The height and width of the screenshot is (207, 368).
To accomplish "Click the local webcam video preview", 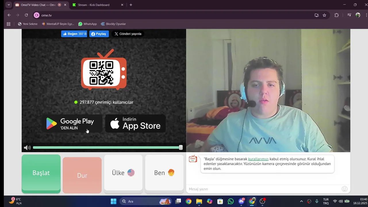I will tap(268, 90).
